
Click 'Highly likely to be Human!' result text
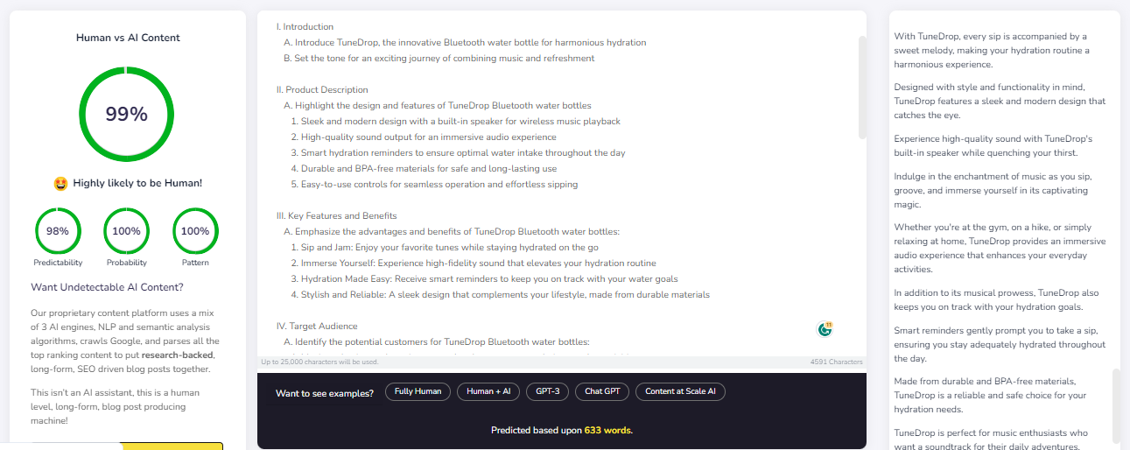click(x=137, y=183)
